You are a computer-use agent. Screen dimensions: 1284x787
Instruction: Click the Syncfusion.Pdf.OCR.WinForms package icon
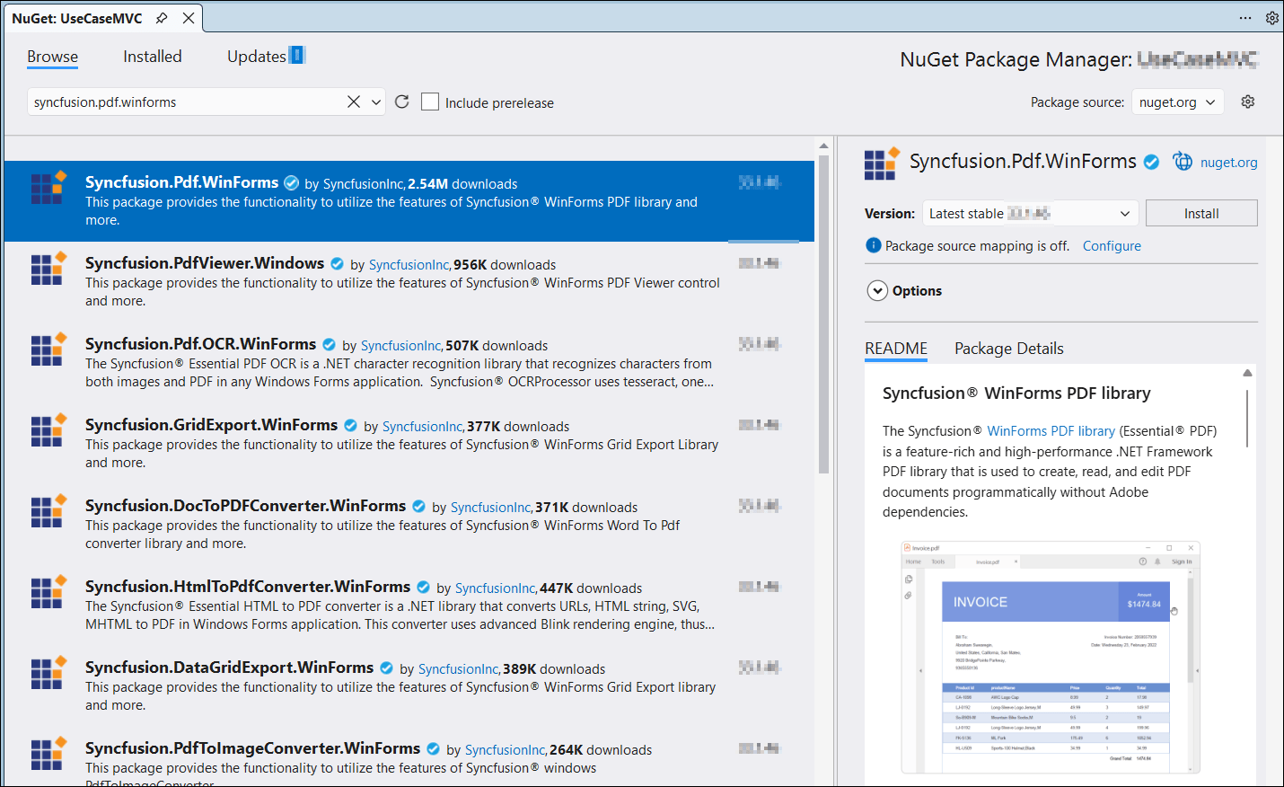coord(48,349)
